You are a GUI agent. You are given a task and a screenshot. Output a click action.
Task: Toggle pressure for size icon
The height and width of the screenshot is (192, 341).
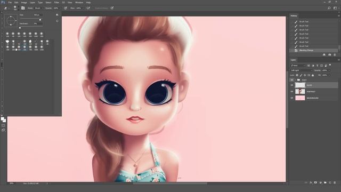coord(112,8)
